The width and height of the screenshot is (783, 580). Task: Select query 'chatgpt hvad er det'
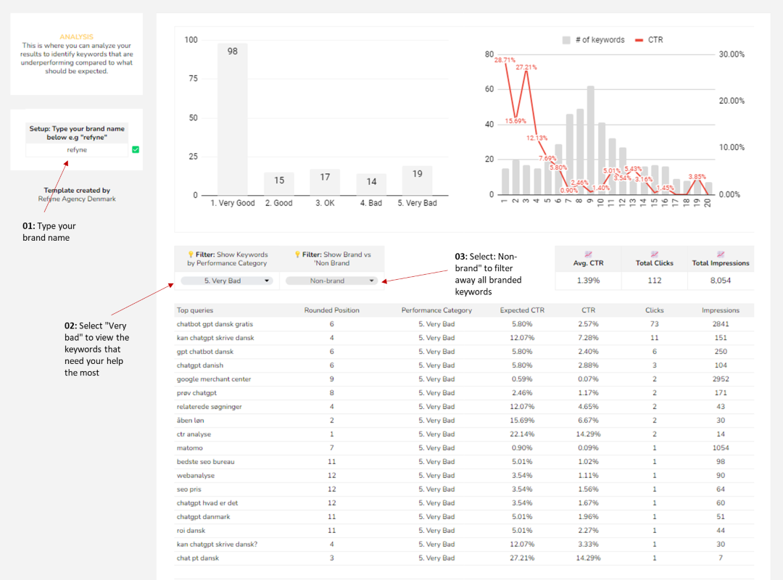(x=207, y=502)
